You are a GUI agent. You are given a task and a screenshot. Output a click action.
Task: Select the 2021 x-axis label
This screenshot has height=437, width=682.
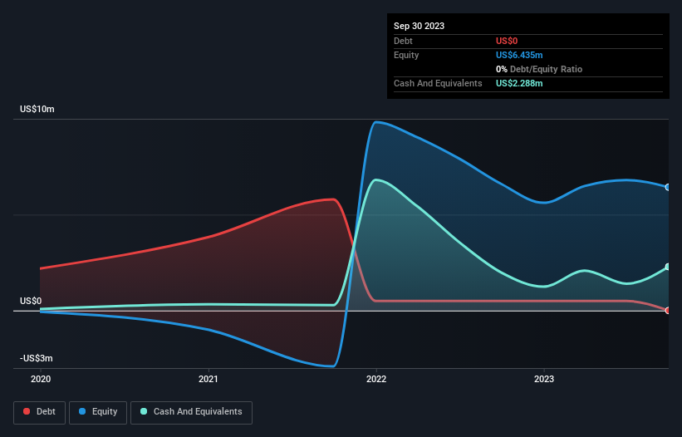[209, 379]
